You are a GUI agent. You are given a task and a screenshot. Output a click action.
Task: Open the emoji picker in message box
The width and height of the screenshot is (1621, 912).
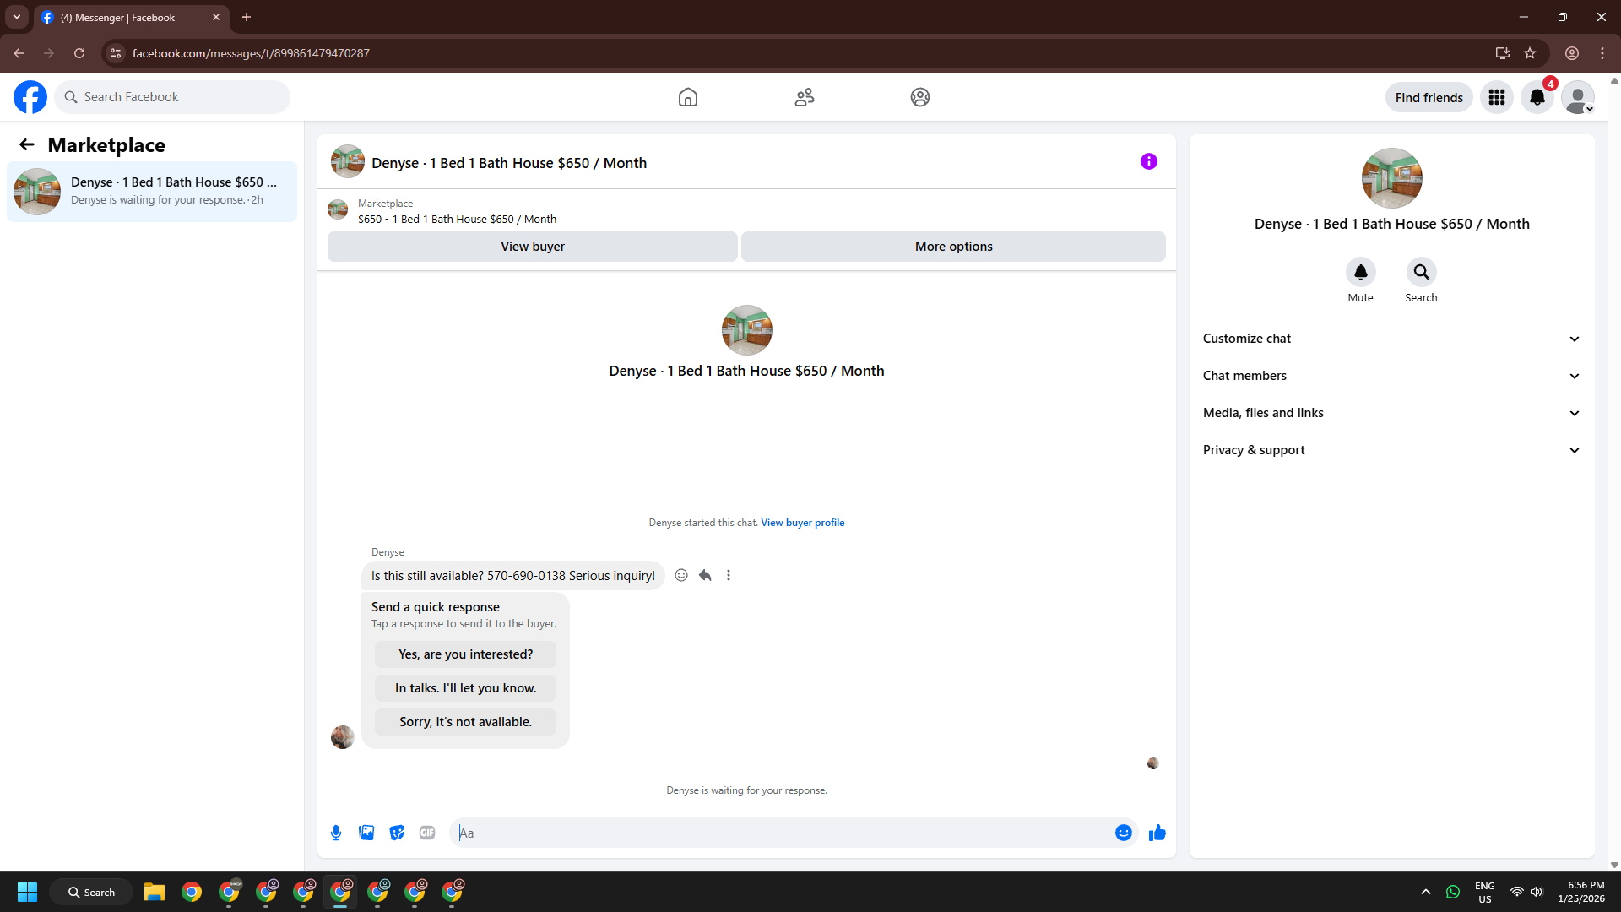pyautogui.click(x=1124, y=833)
